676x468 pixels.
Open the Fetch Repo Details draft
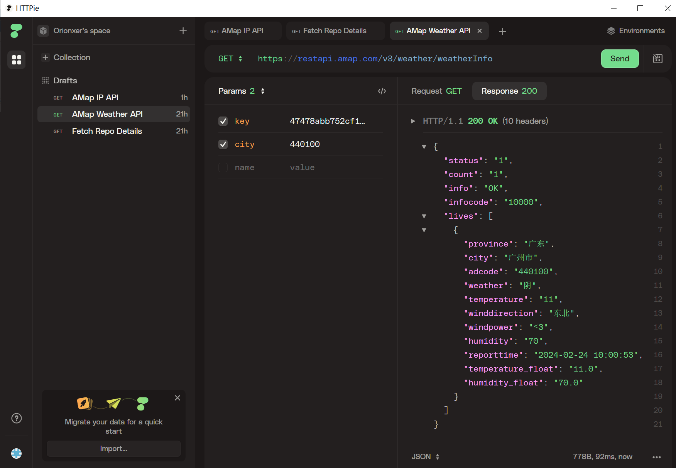click(x=114, y=131)
